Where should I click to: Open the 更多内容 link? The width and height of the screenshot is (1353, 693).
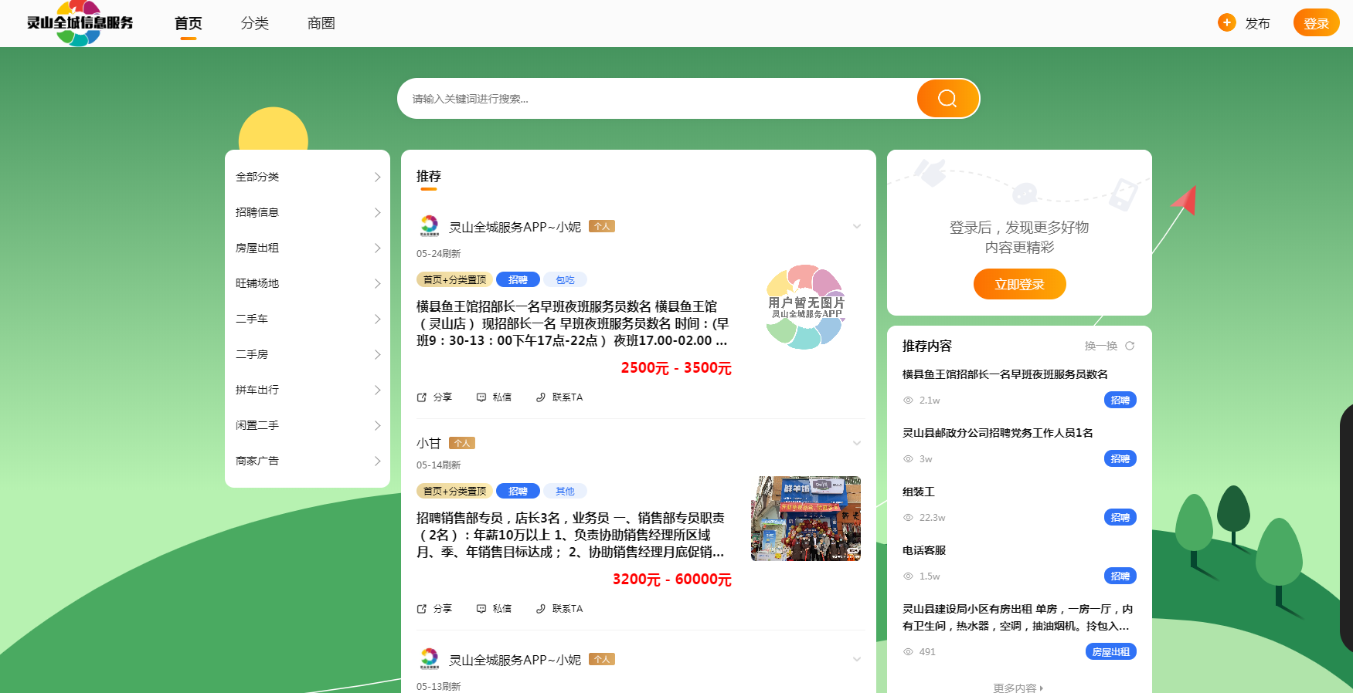point(1018,688)
